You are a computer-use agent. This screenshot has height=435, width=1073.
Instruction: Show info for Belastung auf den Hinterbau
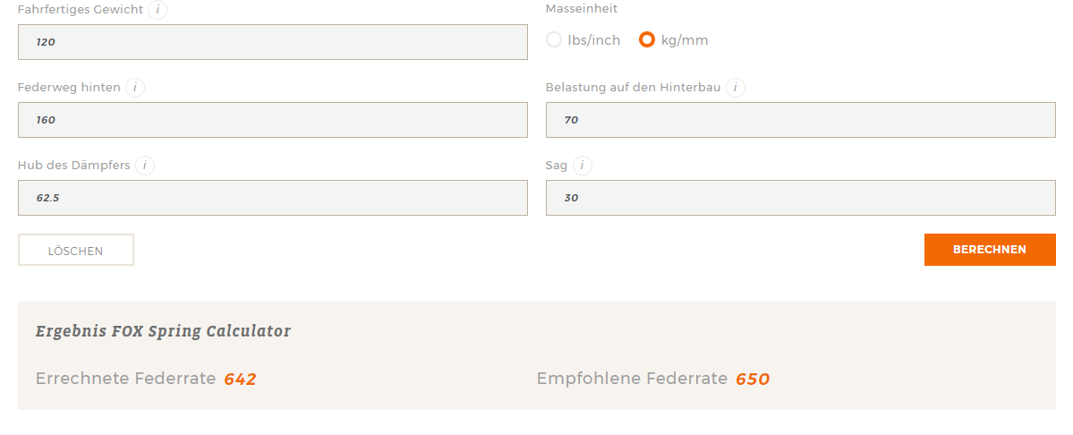coord(736,88)
